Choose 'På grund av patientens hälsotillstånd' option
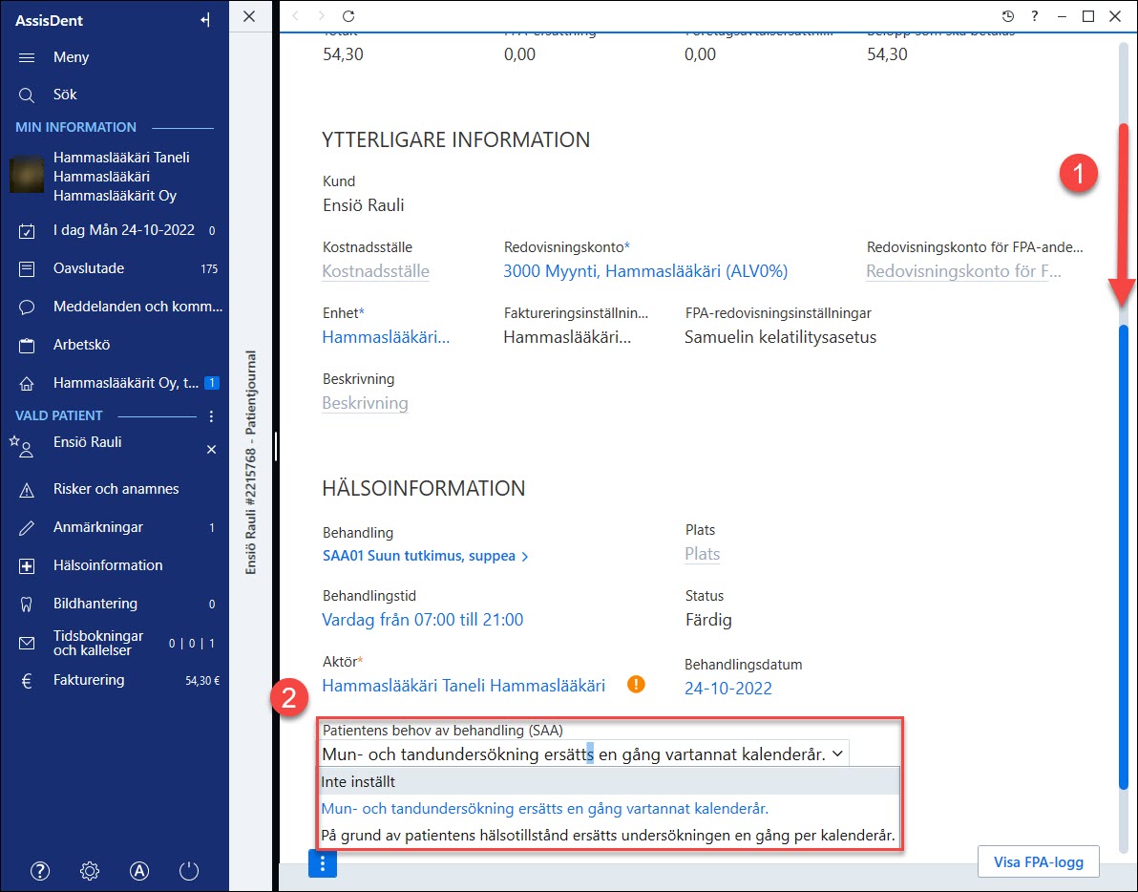Image resolution: width=1138 pixels, height=892 pixels. [609, 836]
